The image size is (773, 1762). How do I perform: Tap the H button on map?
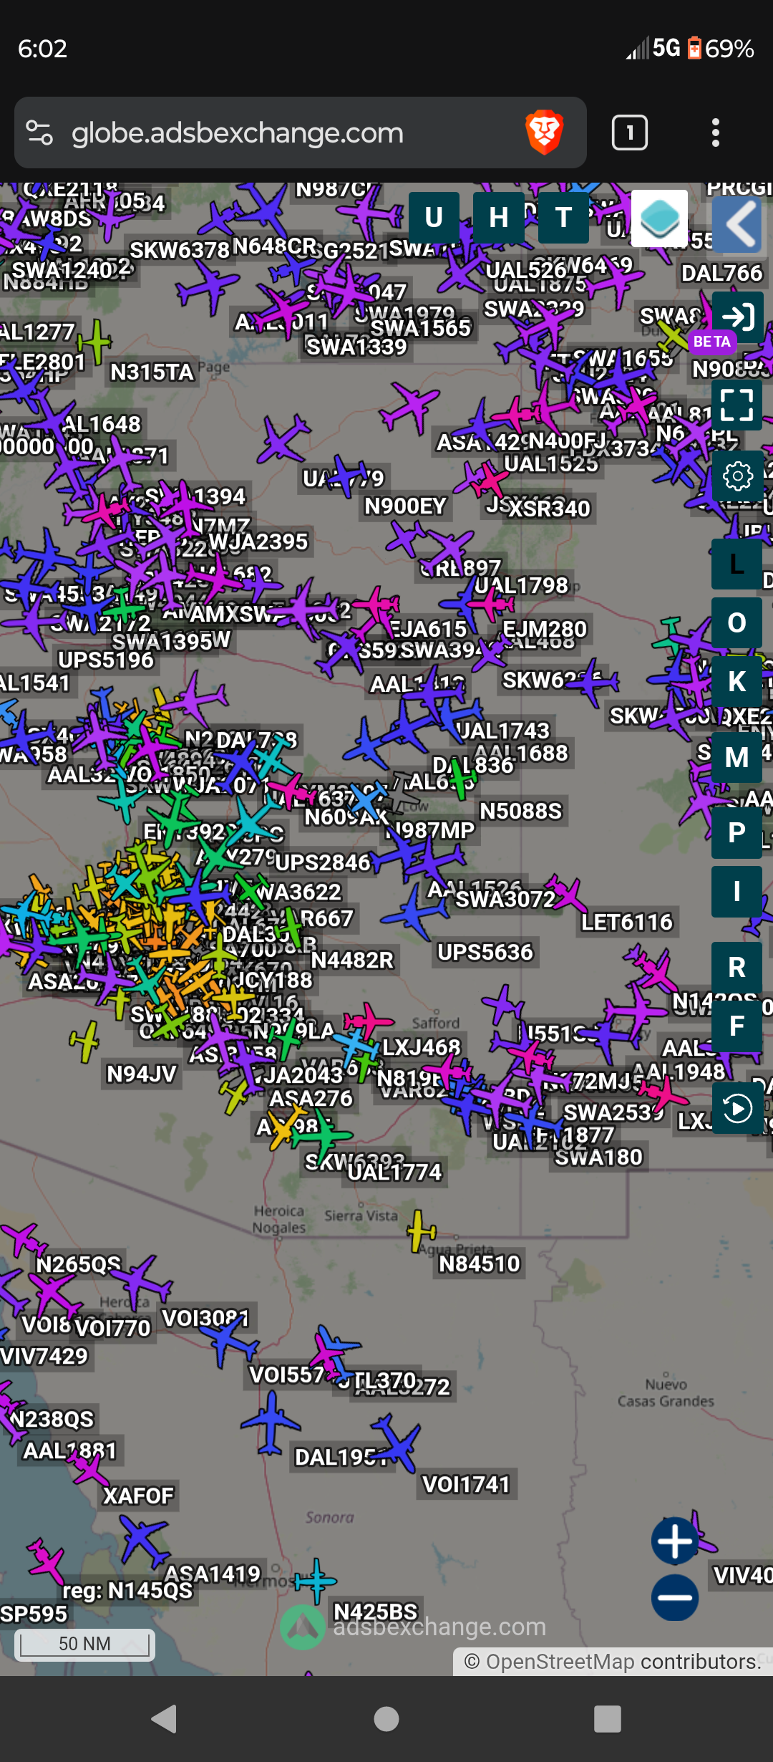pos(499,217)
